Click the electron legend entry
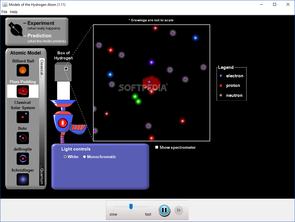This screenshot has width=295, height=222. click(231, 76)
